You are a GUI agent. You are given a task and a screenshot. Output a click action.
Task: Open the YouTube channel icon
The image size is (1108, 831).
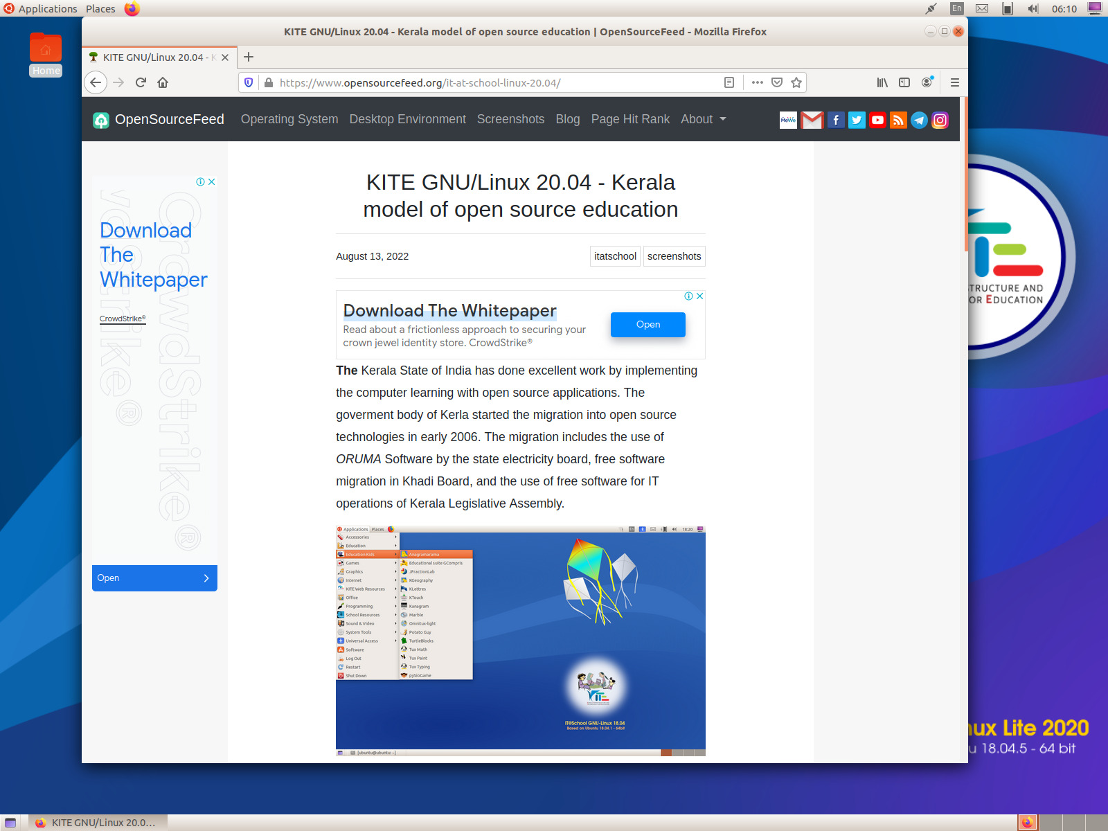(x=877, y=120)
